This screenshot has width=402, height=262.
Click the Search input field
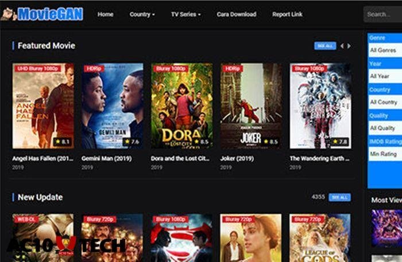pos(382,14)
